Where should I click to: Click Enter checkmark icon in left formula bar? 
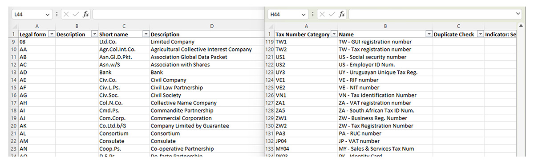(x=76, y=14)
